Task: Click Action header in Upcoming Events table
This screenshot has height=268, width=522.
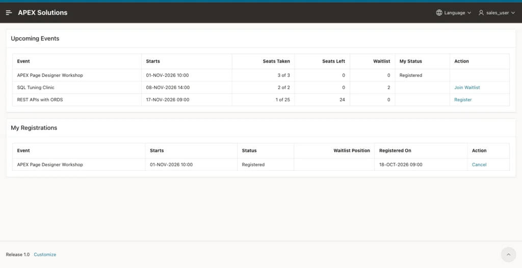Action: coord(461,62)
